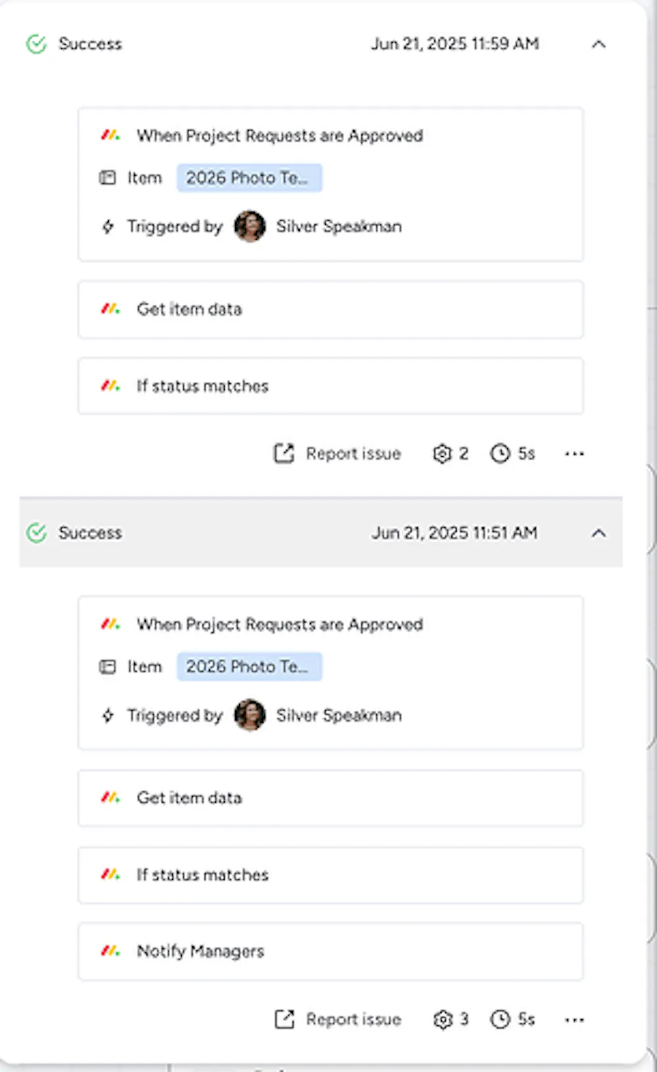Click the gear icon showing 3 actions
The width and height of the screenshot is (657, 1072).
coord(442,1019)
